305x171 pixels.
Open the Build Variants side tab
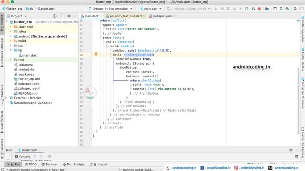point(2,122)
